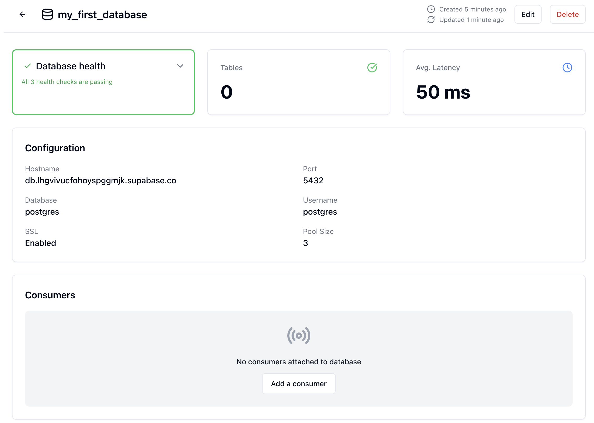
Task: Click the 50 ms latency value
Action: [443, 92]
